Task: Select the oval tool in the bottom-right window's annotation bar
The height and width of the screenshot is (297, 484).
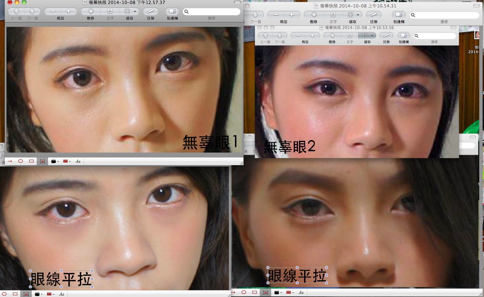Action: (244, 292)
